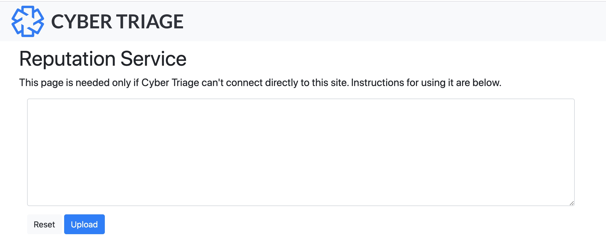The width and height of the screenshot is (606, 242).
Task: Click the Reputation Service heading
Action: click(103, 59)
